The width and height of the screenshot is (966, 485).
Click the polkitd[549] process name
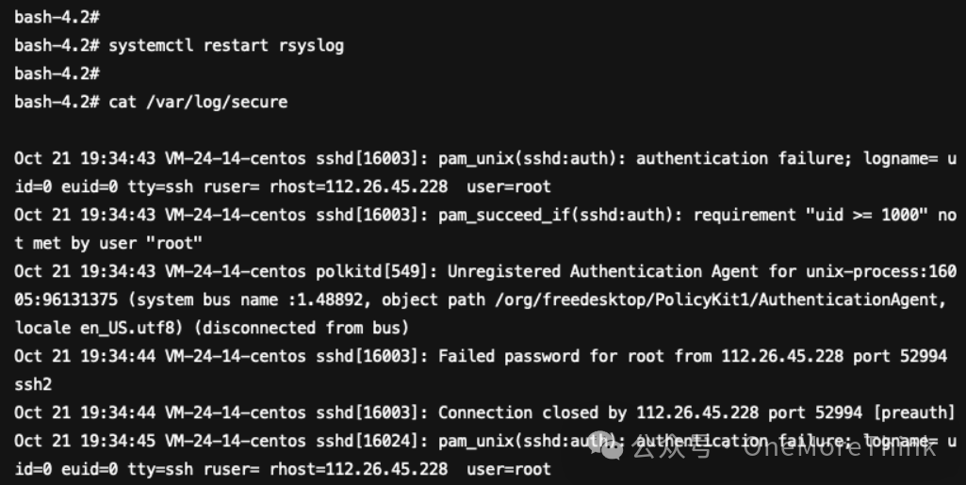(x=371, y=271)
